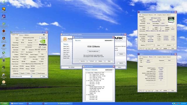Click Save As in the Score dialog
This screenshot has height=105, width=187.
(83, 61)
